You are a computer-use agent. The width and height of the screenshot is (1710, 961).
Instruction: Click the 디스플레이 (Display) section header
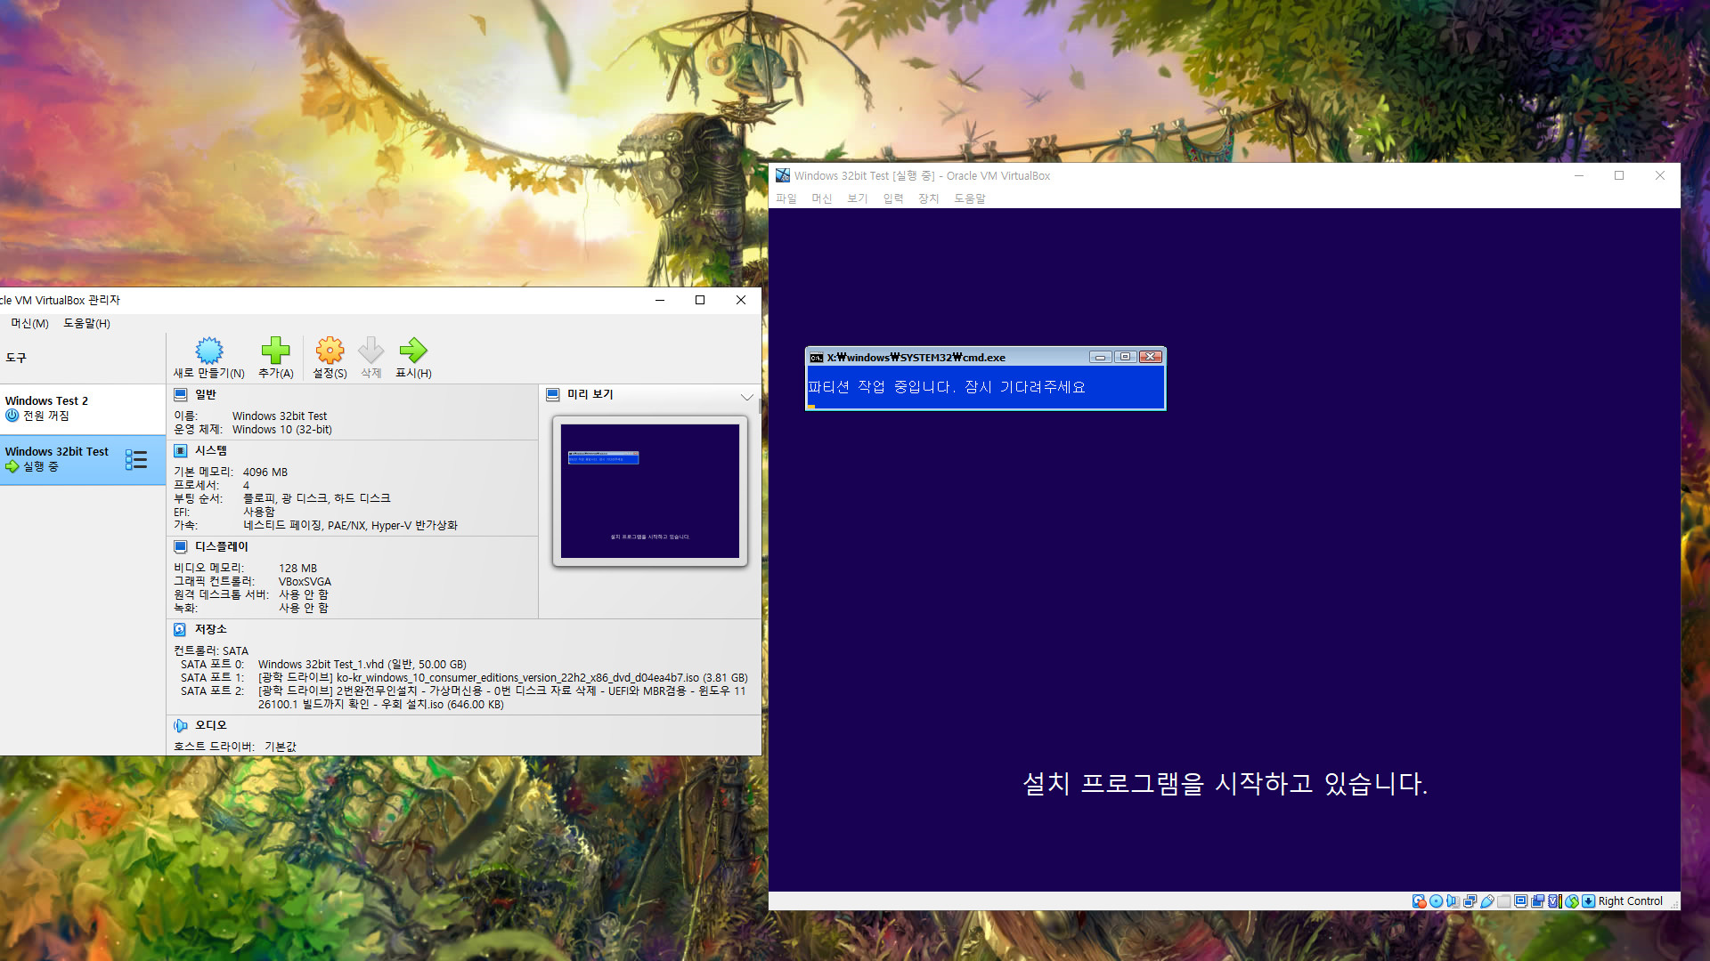pyautogui.click(x=222, y=547)
